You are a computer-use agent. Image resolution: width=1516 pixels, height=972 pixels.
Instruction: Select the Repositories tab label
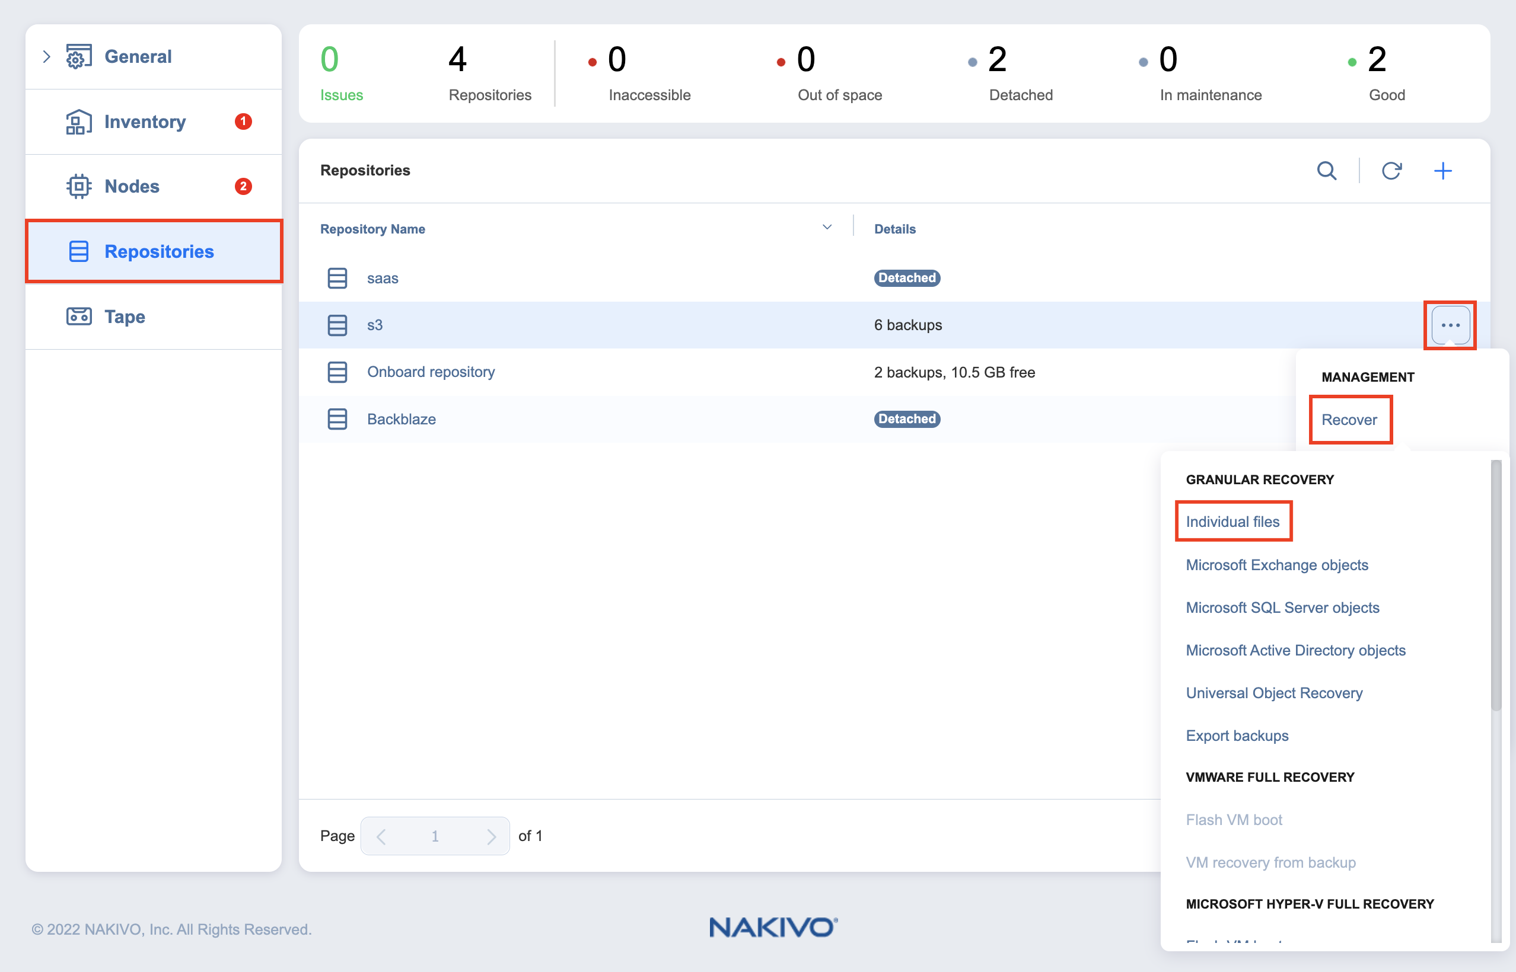[159, 251]
